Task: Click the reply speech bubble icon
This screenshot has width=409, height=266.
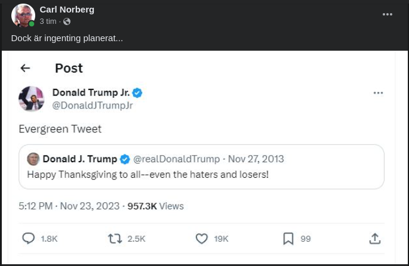Action: pos(28,239)
